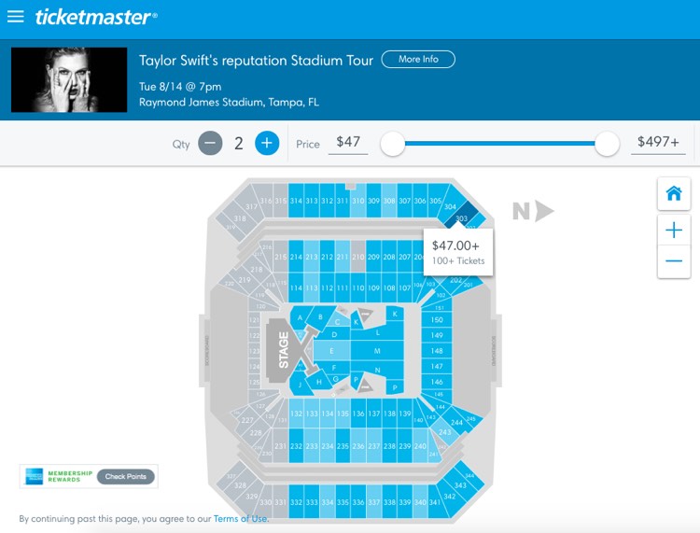
Task: Choose section 150 on the seat map
Action: (x=437, y=320)
